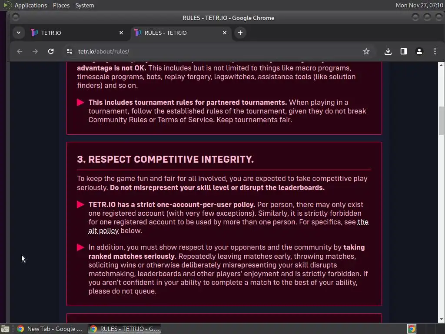
Task: Click the Applications menu logo icon
Action: coord(7,5)
